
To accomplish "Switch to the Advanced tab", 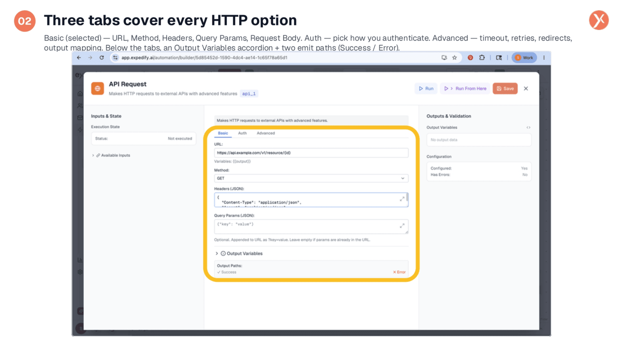I will 266,133.
